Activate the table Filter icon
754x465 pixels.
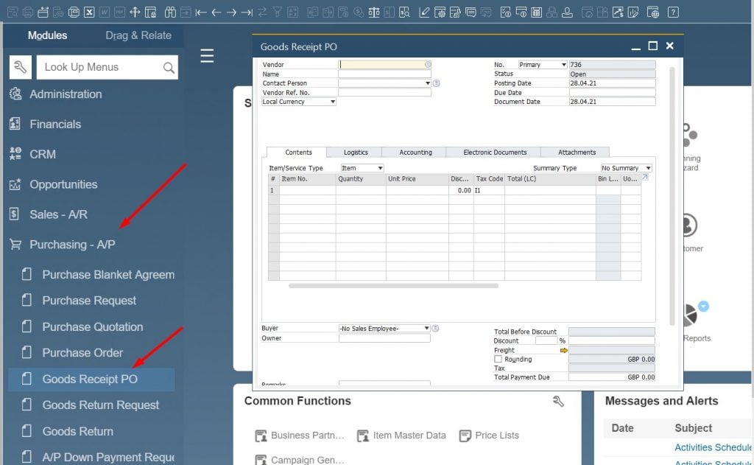[x=276, y=11]
